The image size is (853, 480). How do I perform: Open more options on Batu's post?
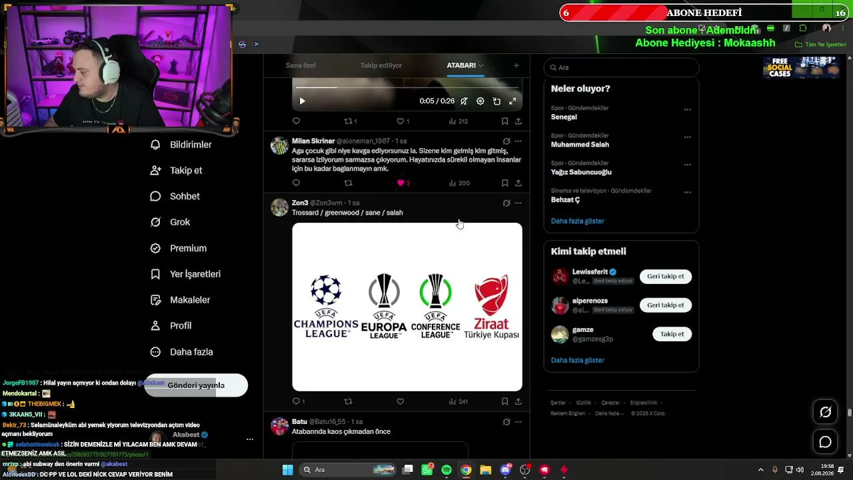[x=518, y=422]
